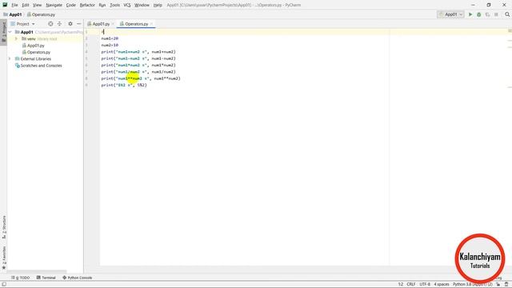Screen dimensions: 512x288
Task: Open UTF-8 encoding selector
Action: tap(425, 285)
